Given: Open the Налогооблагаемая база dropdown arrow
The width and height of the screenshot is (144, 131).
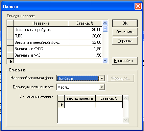Looking at the screenshot, I should (102, 78).
